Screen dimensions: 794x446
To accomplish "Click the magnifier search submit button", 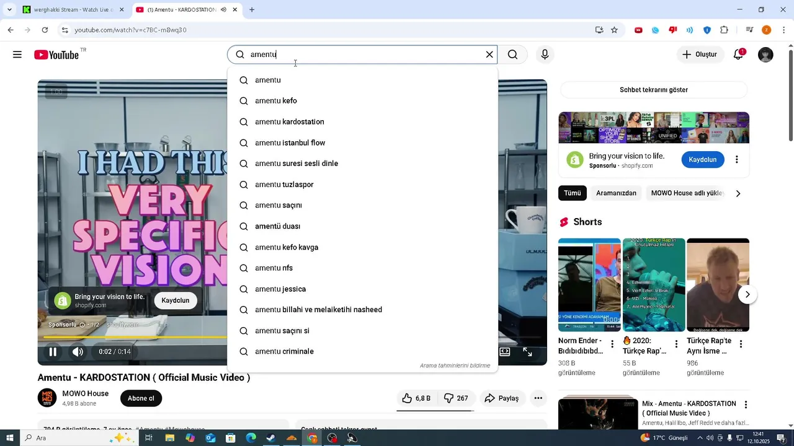I will 512,55.
